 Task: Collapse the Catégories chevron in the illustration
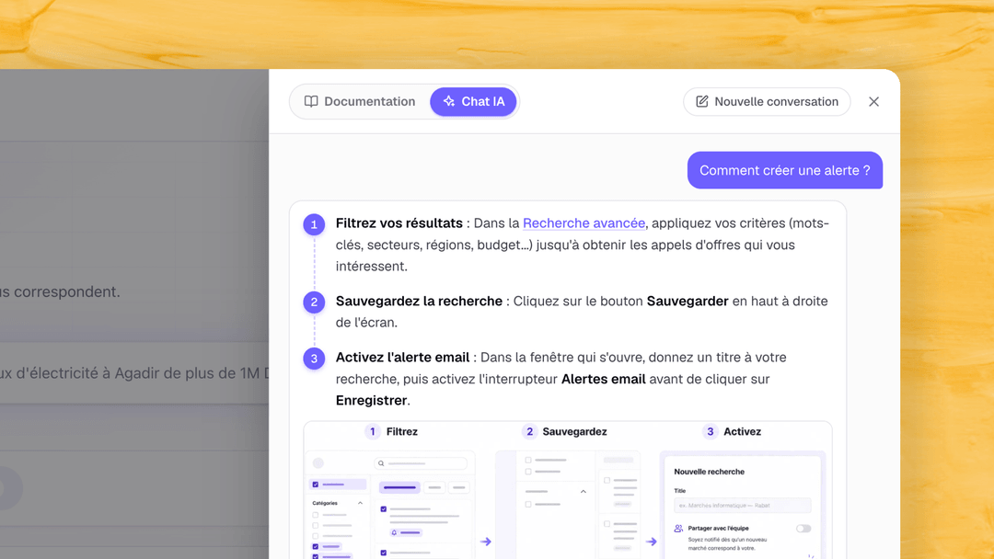pyautogui.click(x=360, y=503)
